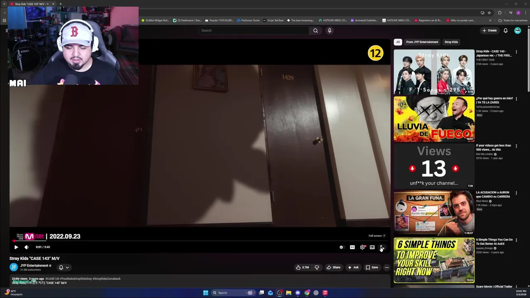Viewport: 530px width, 298px height.
Task: Open the Animated Subtitles bookmark
Action: 364,20
